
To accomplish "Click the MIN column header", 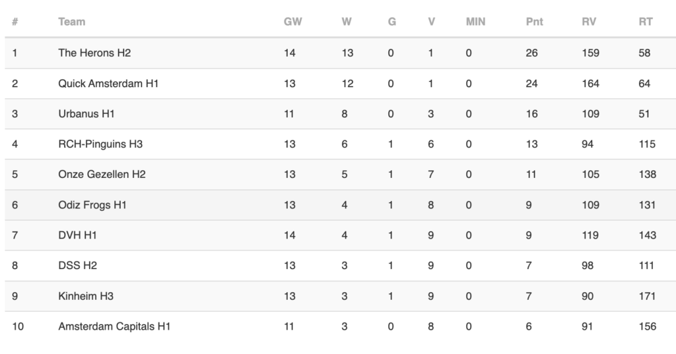I will click(x=475, y=22).
